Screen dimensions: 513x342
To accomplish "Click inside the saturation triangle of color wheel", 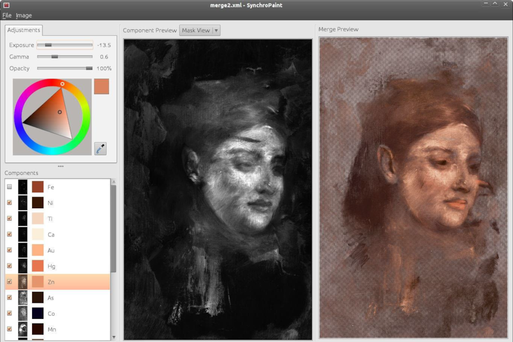I will pyautogui.click(x=54, y=116).
